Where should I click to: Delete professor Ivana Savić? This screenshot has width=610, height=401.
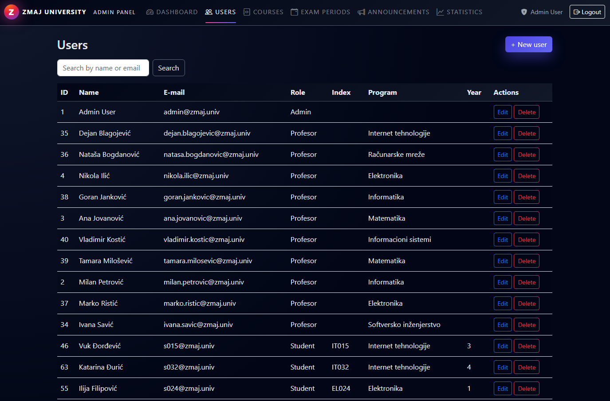pyautogui.click(x=526, y=325)
